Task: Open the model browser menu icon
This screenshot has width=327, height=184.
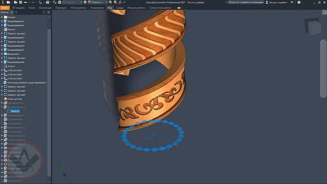Action: (x=49, y=12)
